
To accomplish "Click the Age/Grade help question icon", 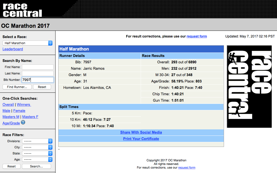I will [23, 122].
